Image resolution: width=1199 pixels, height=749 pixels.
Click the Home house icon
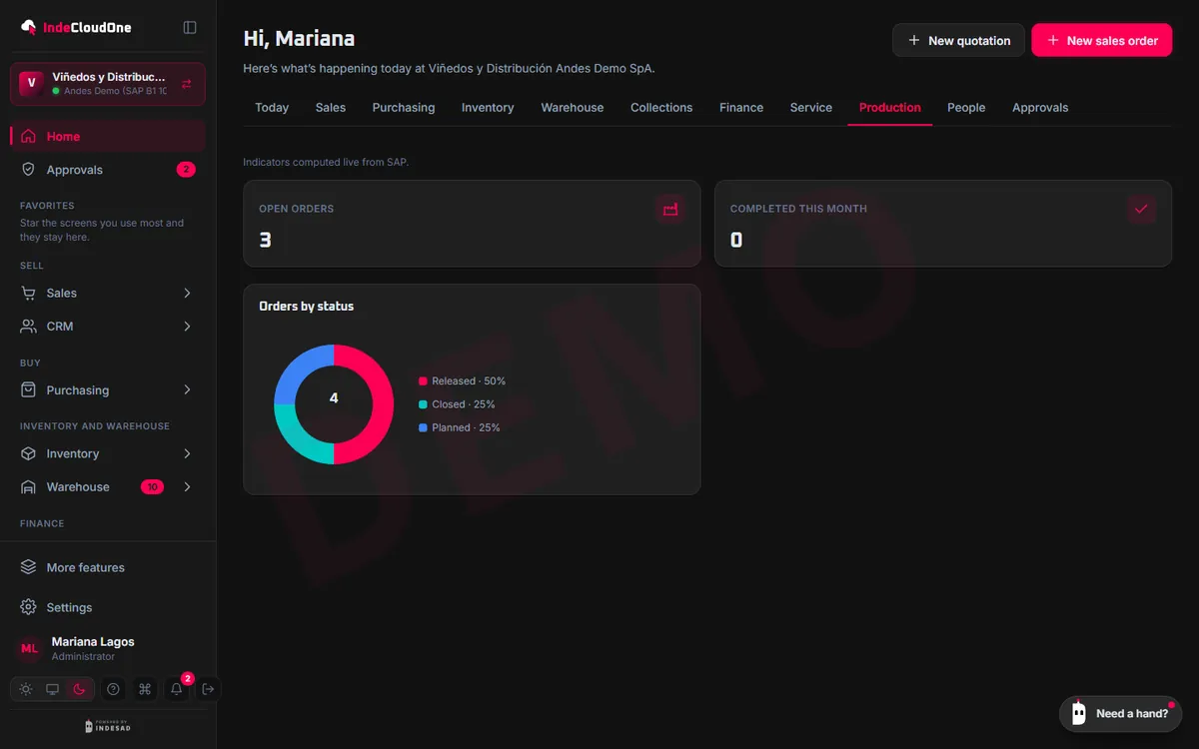click(x=28, y=136)
